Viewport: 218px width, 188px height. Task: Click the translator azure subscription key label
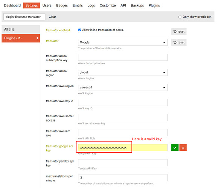pos(56,58)
